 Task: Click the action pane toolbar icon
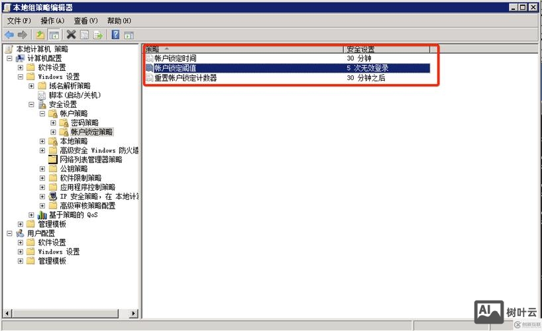pos(129,34)
